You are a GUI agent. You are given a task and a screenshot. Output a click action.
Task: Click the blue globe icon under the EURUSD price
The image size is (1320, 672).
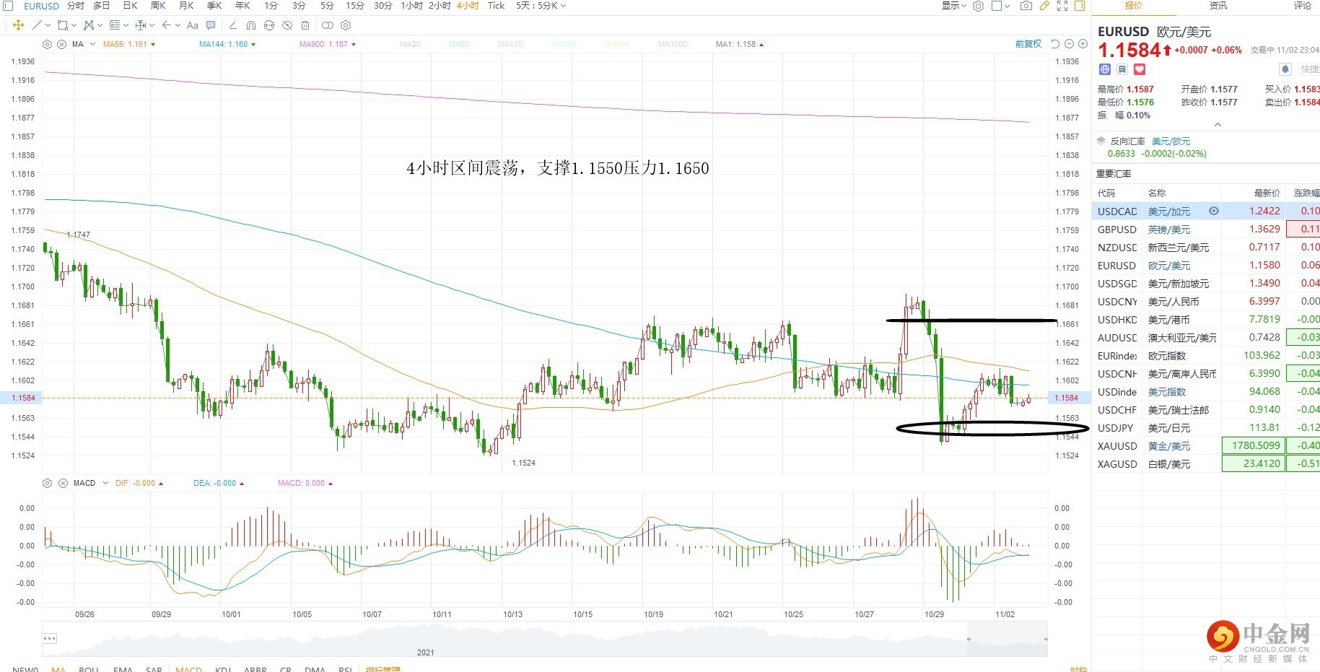point(1105,69)
